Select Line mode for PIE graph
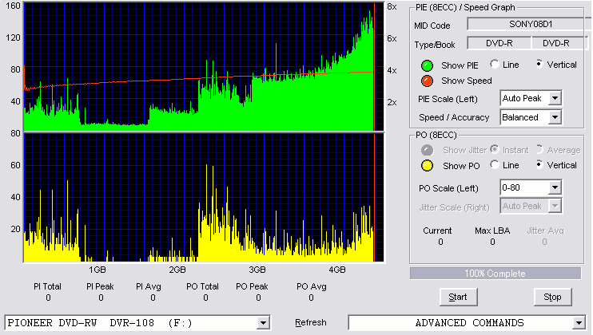593x335 pixels. 494,64
